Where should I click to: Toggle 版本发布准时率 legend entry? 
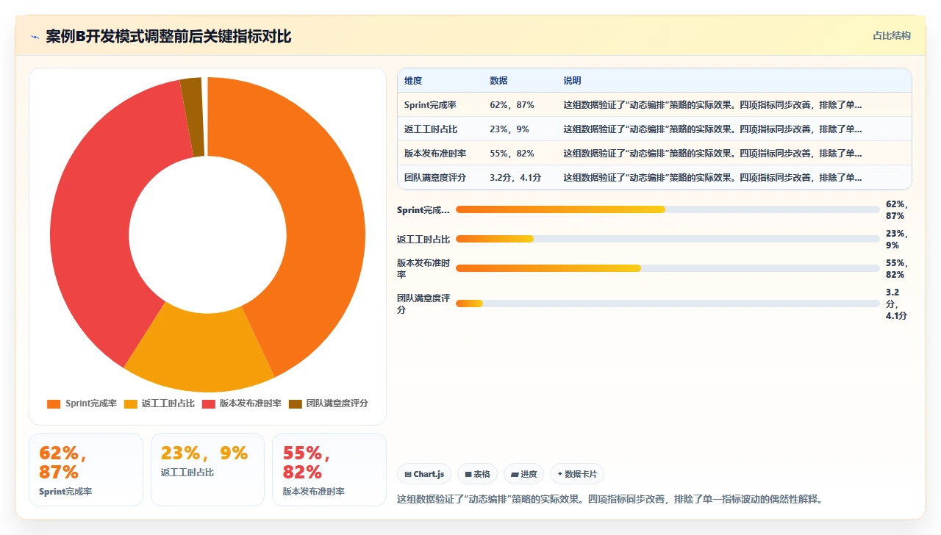click(x=242, y=403)
